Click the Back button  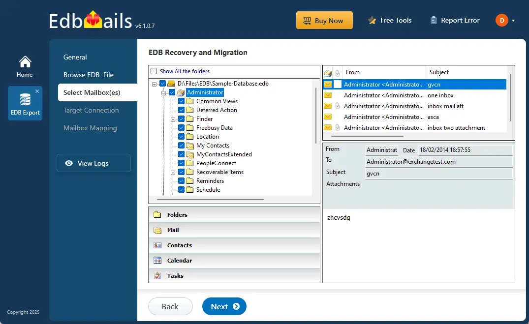170,306
